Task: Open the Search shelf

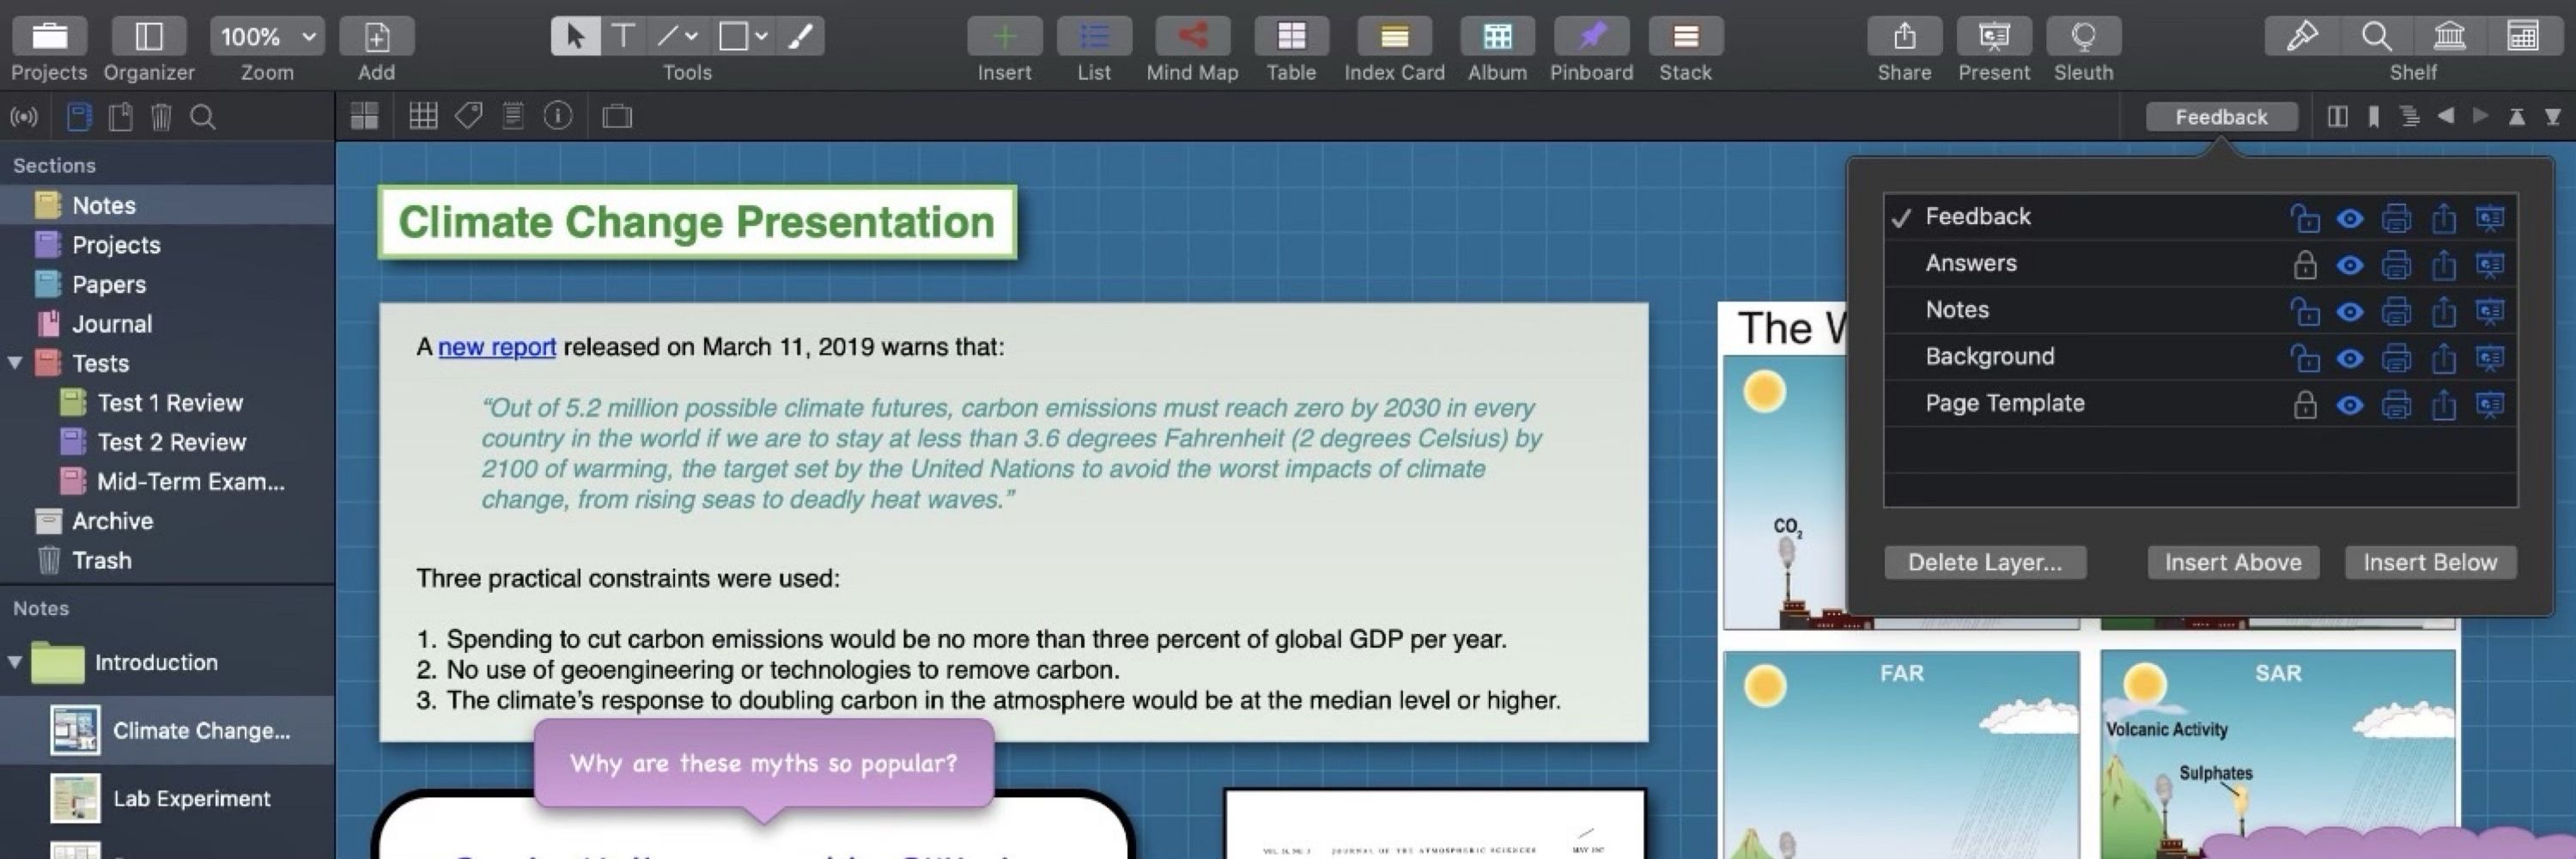Action: [x=2376, y=37]
